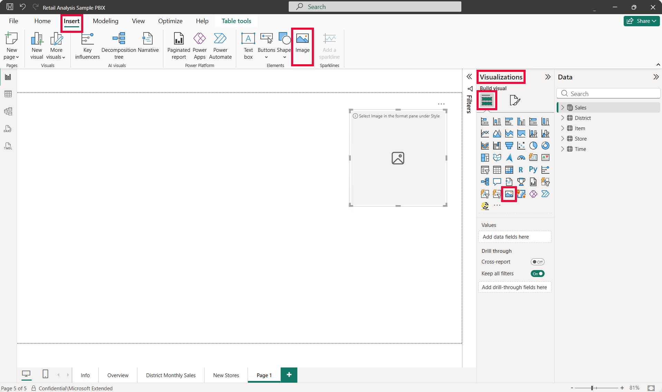Switch to mobile layout view

coord(45,374)
